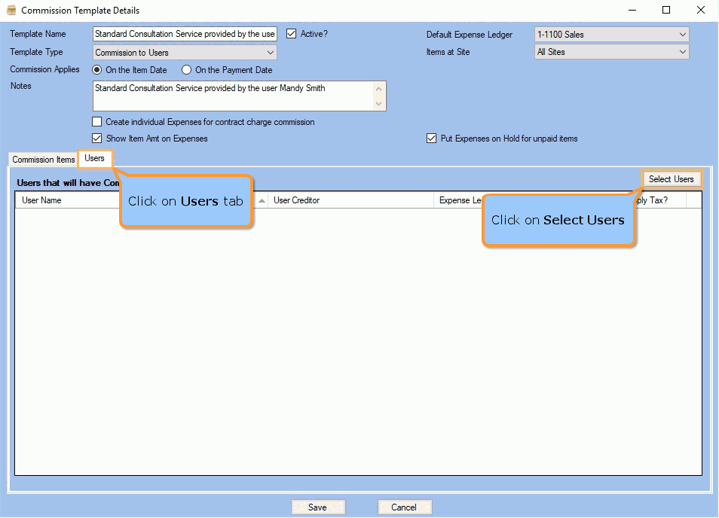Maximize the Commission Template Details window
The width and height of the screenshot is (719, 518).
[666, 11]
